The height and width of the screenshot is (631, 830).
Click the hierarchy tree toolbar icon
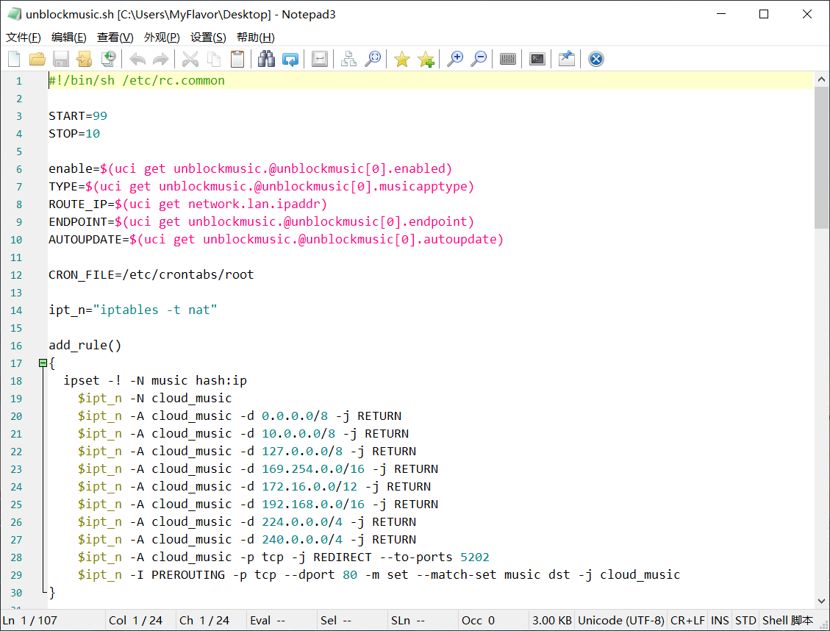click(x=348, y=59)
